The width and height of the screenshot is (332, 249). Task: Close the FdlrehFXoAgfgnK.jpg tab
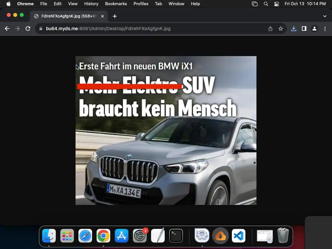pyautogui.click(x=102, y=16)
